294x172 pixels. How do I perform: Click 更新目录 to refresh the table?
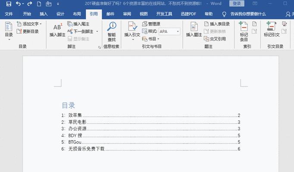28,31
